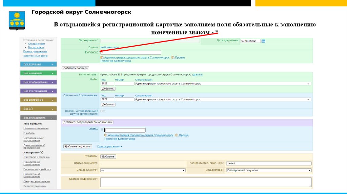Screen dimensions: 347x194
Task: Expand the Все входящие sidebar section
Action: pyautogui.click(x=37, y=64)
